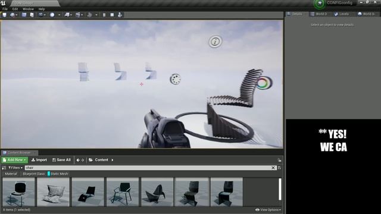Click the Unreal Engine logo
Image resolution: width=381 pixels, height=214 pixels.
[x=3, y=3]
